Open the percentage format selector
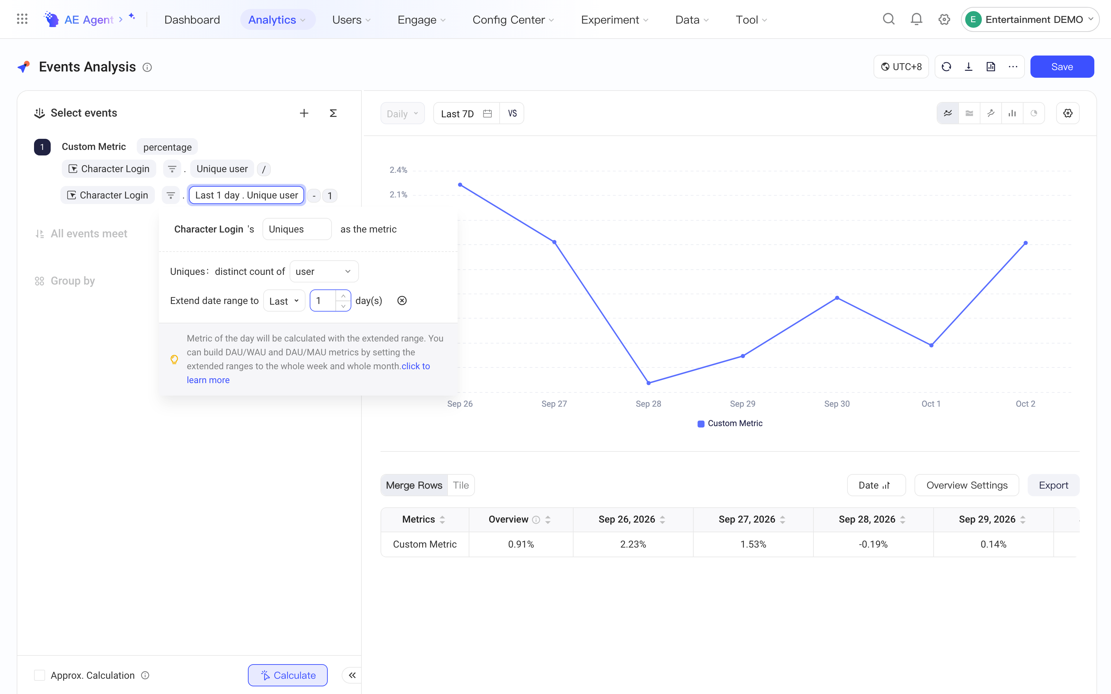Viewport: 1111px width, 694px height. (x=167, y=147)
